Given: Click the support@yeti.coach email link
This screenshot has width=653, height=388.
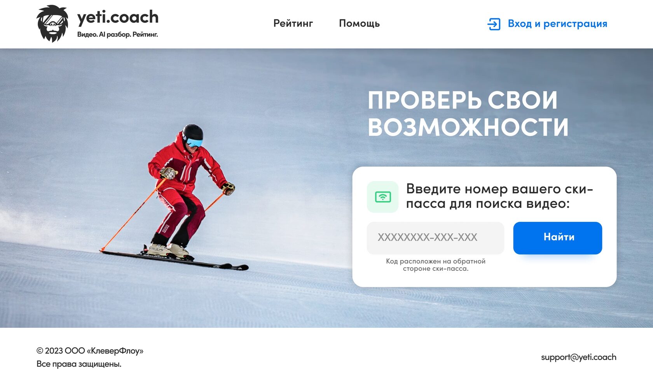Looking at the screenshot, I should tap(578, 357).
